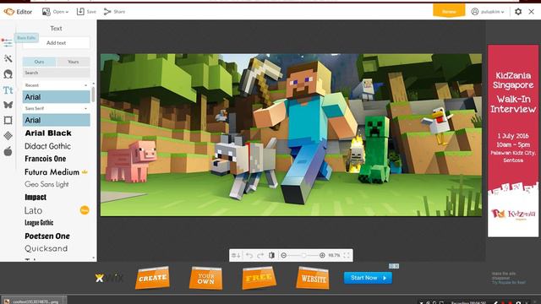
Task: Open the Basic Edits panel icon
Action: point(8,43)
